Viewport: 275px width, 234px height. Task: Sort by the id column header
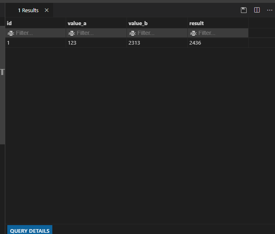click(x=36, y=23)
